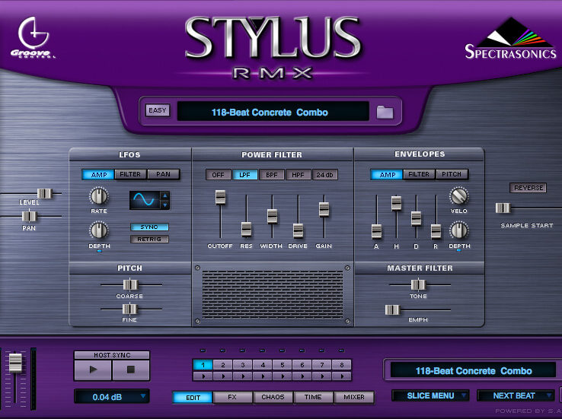Turn the power filter OFF
This screenshot has width=562, height=419.
pos(218,175)
